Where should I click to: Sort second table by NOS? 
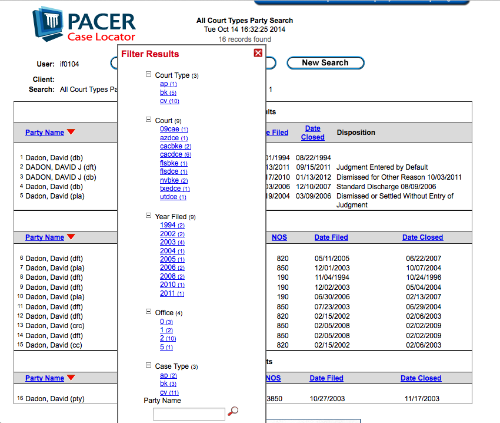point(279,237)
